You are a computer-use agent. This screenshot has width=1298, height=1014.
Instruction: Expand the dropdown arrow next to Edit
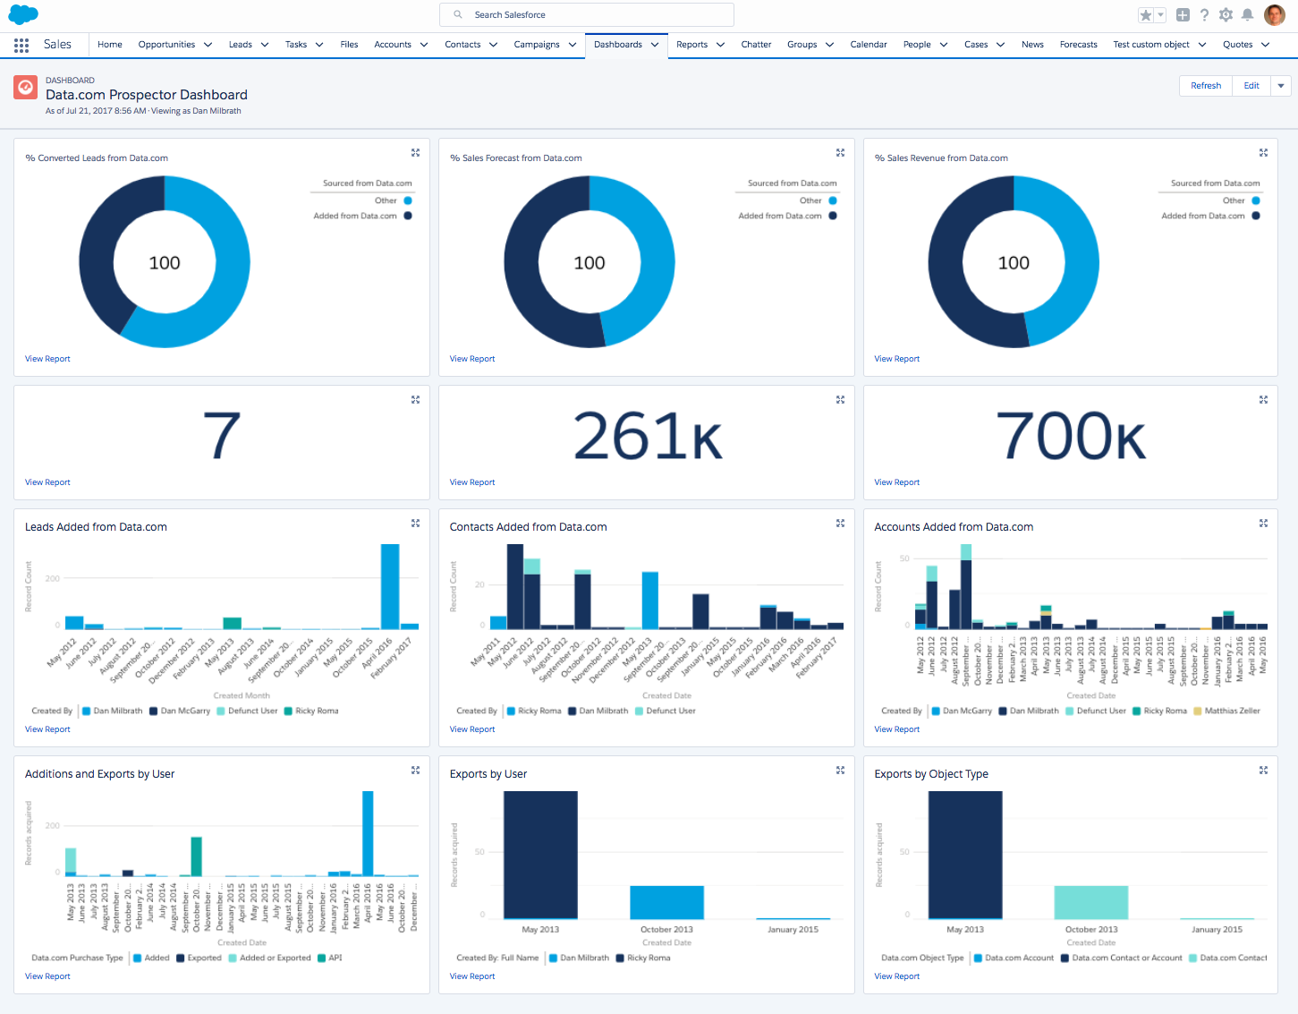click(x=1281, y=86)
